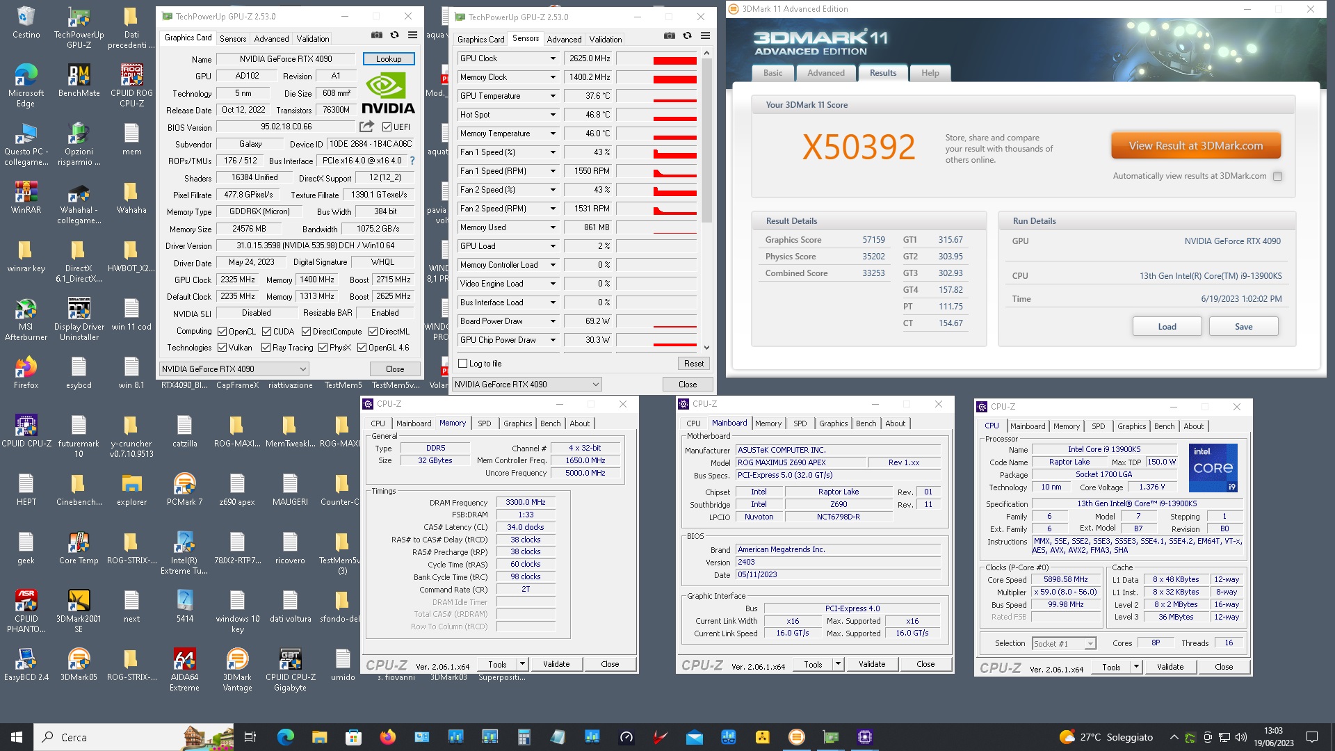
Task: Click Validate in CPU-Z Mainboard window
Action: pos(871,664)
